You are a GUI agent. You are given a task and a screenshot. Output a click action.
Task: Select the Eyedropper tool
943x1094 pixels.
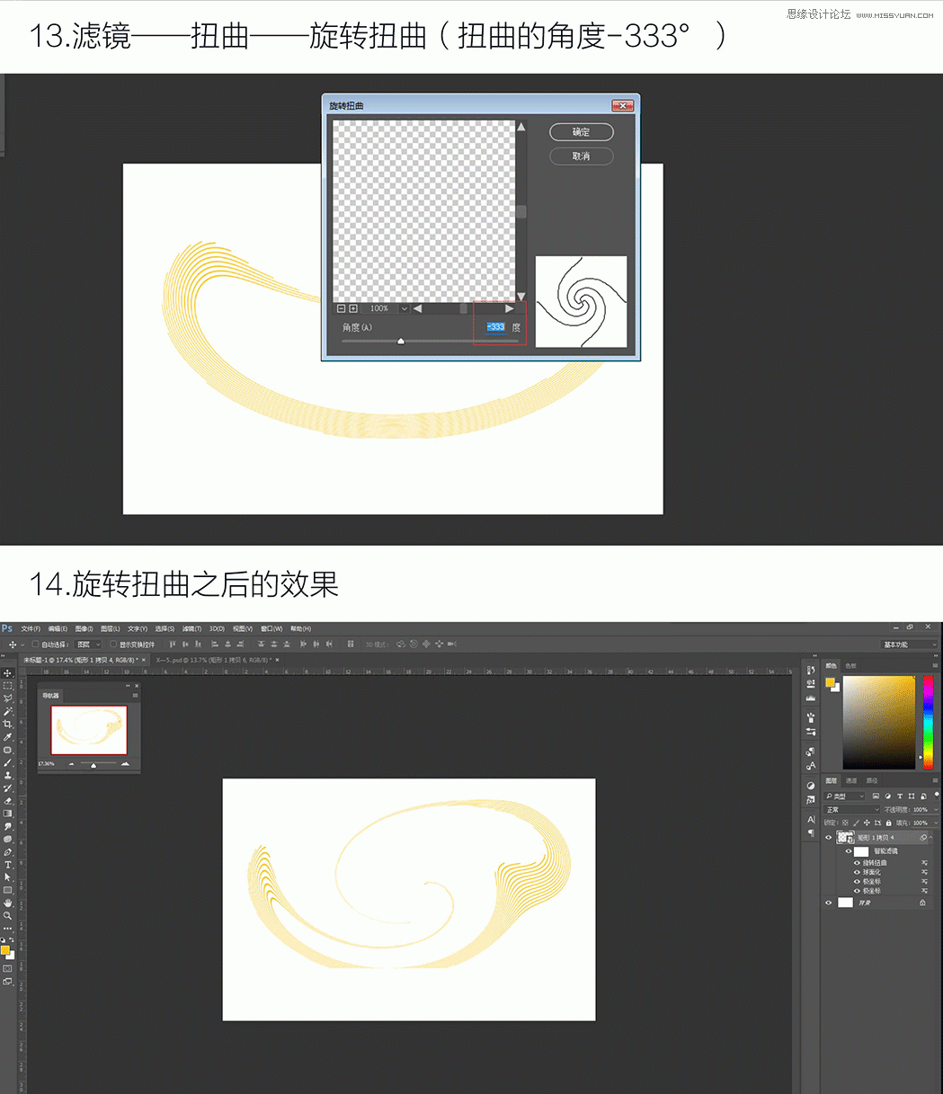point(7,737)
